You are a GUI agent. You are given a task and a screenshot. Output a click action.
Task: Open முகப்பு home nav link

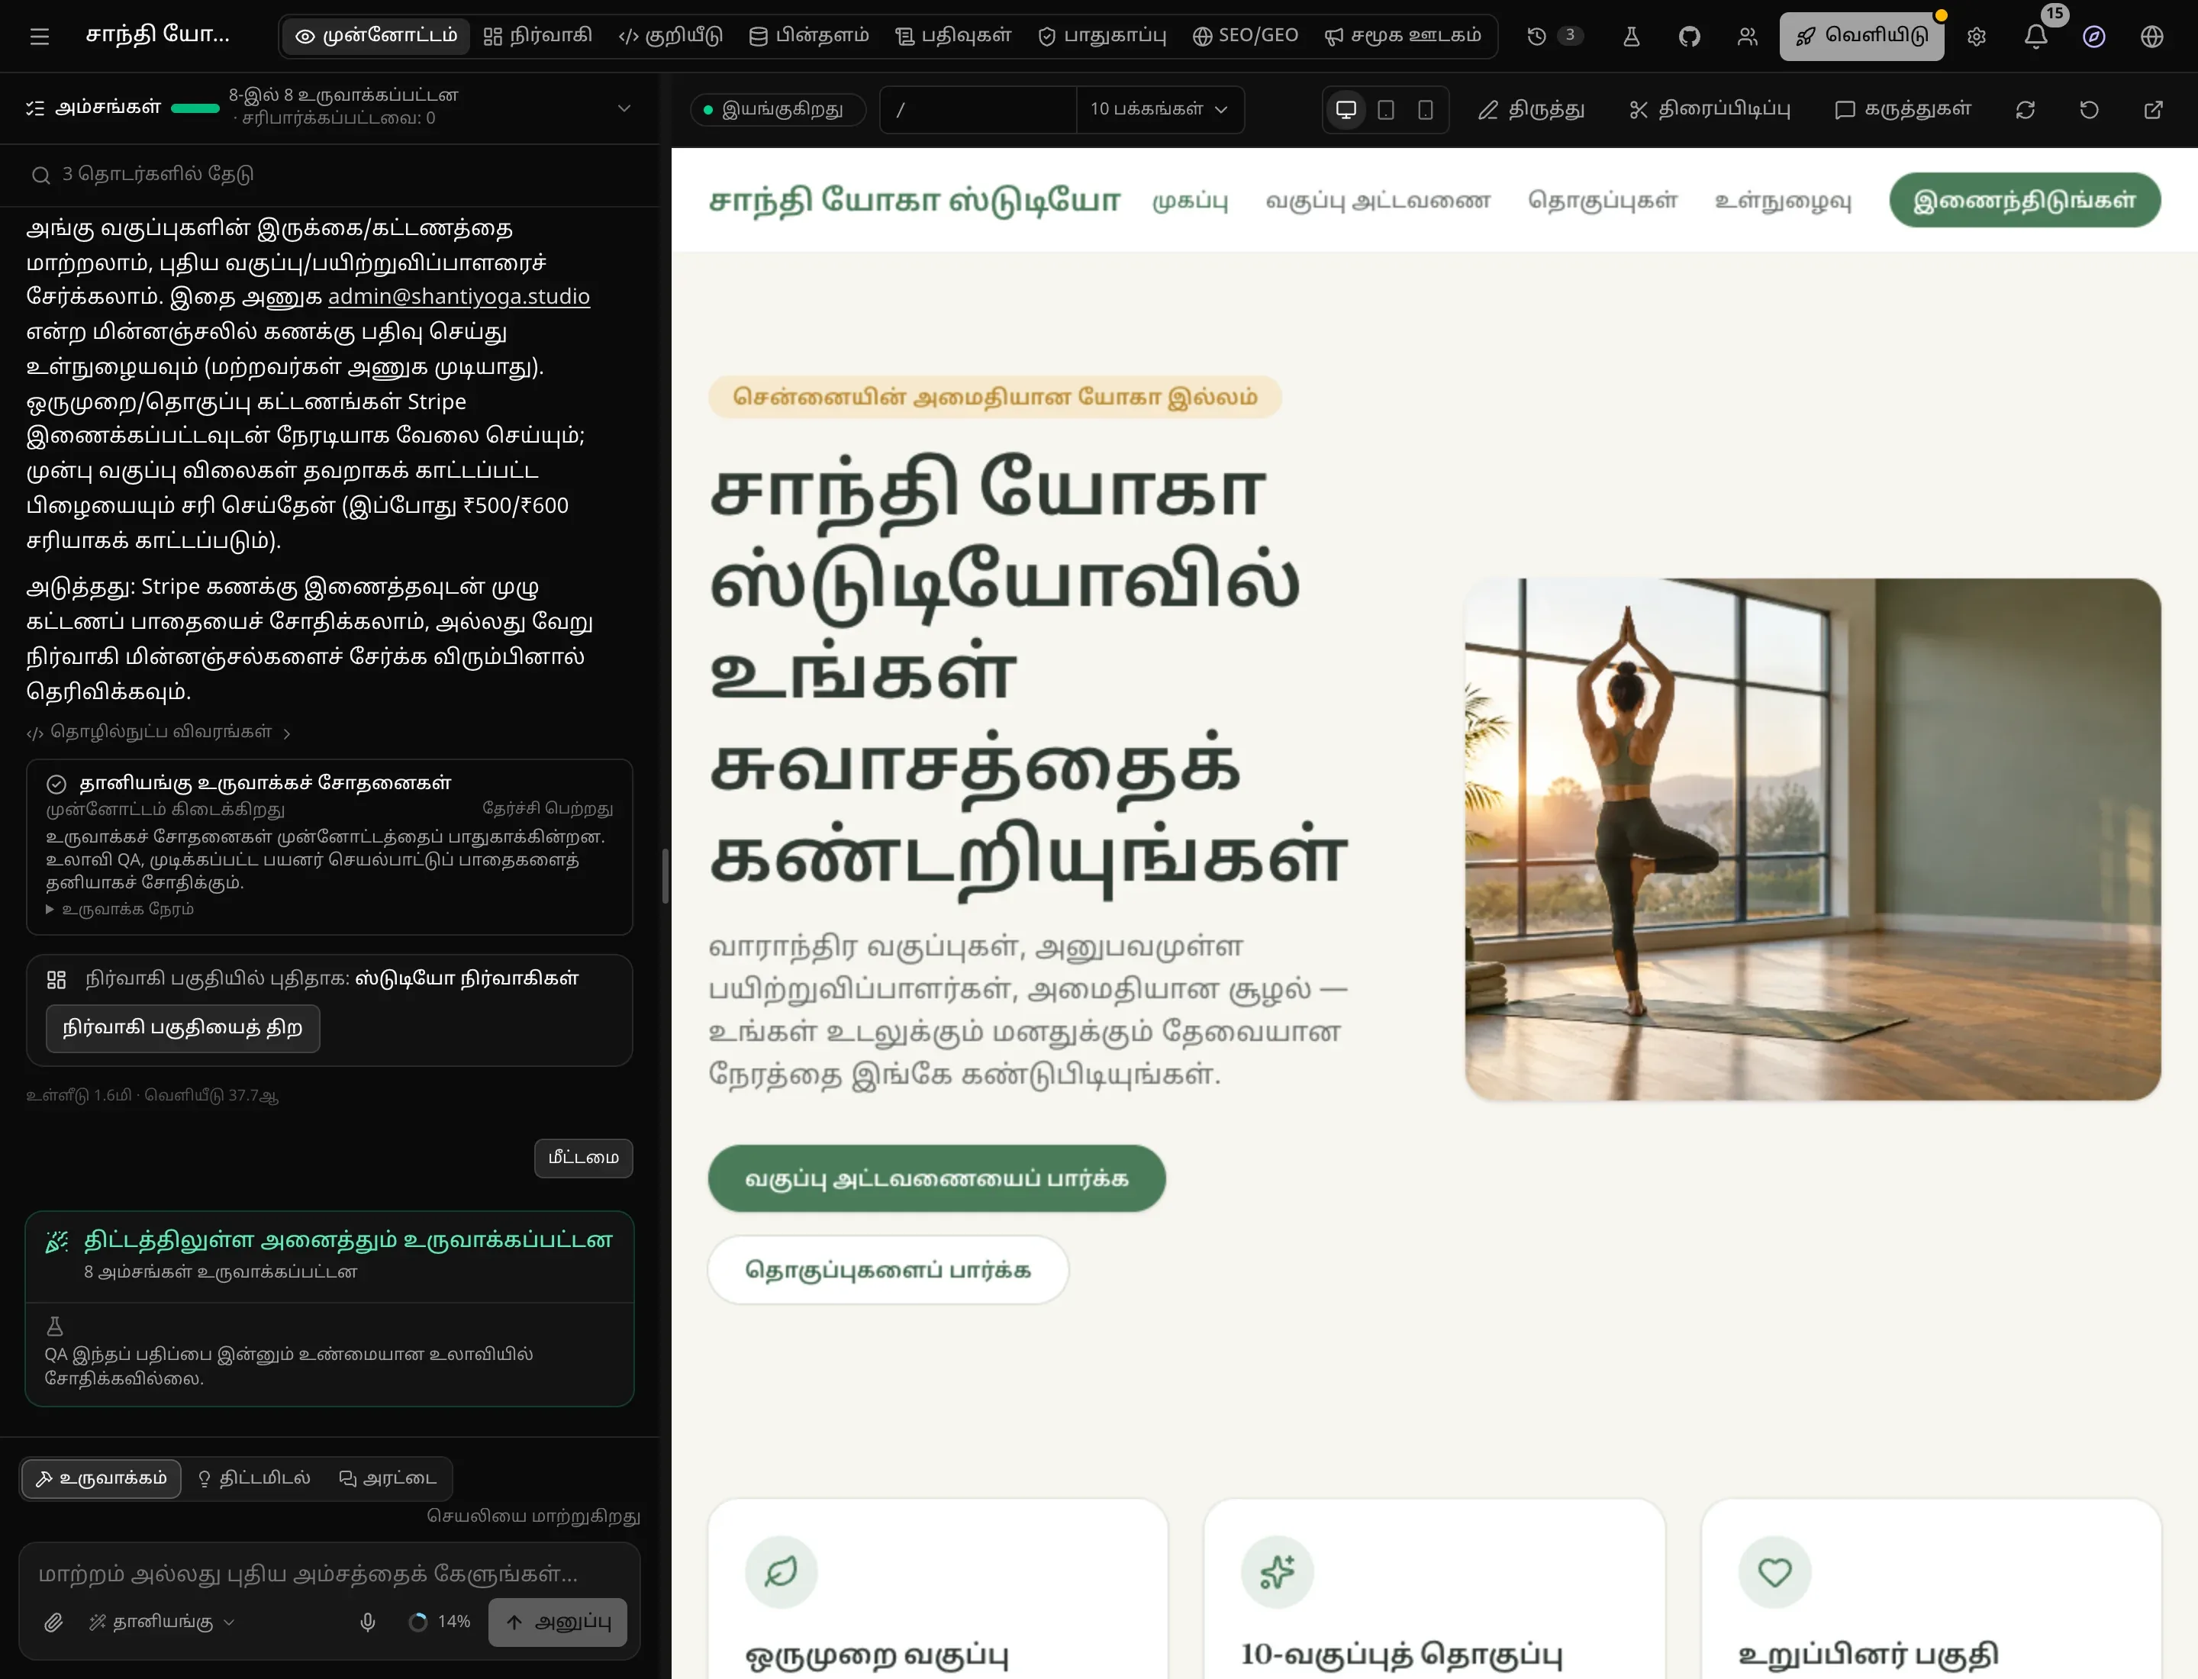[1191, 201]
